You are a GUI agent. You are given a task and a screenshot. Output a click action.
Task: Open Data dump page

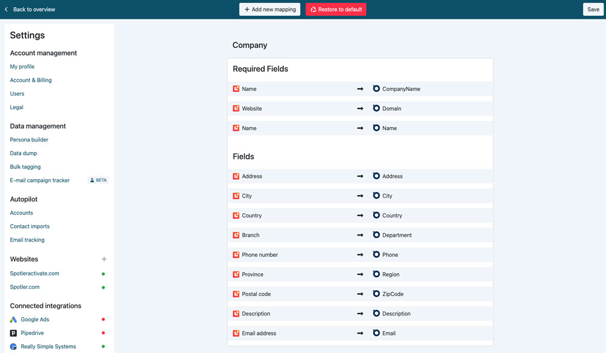click(x=24, y=153)
